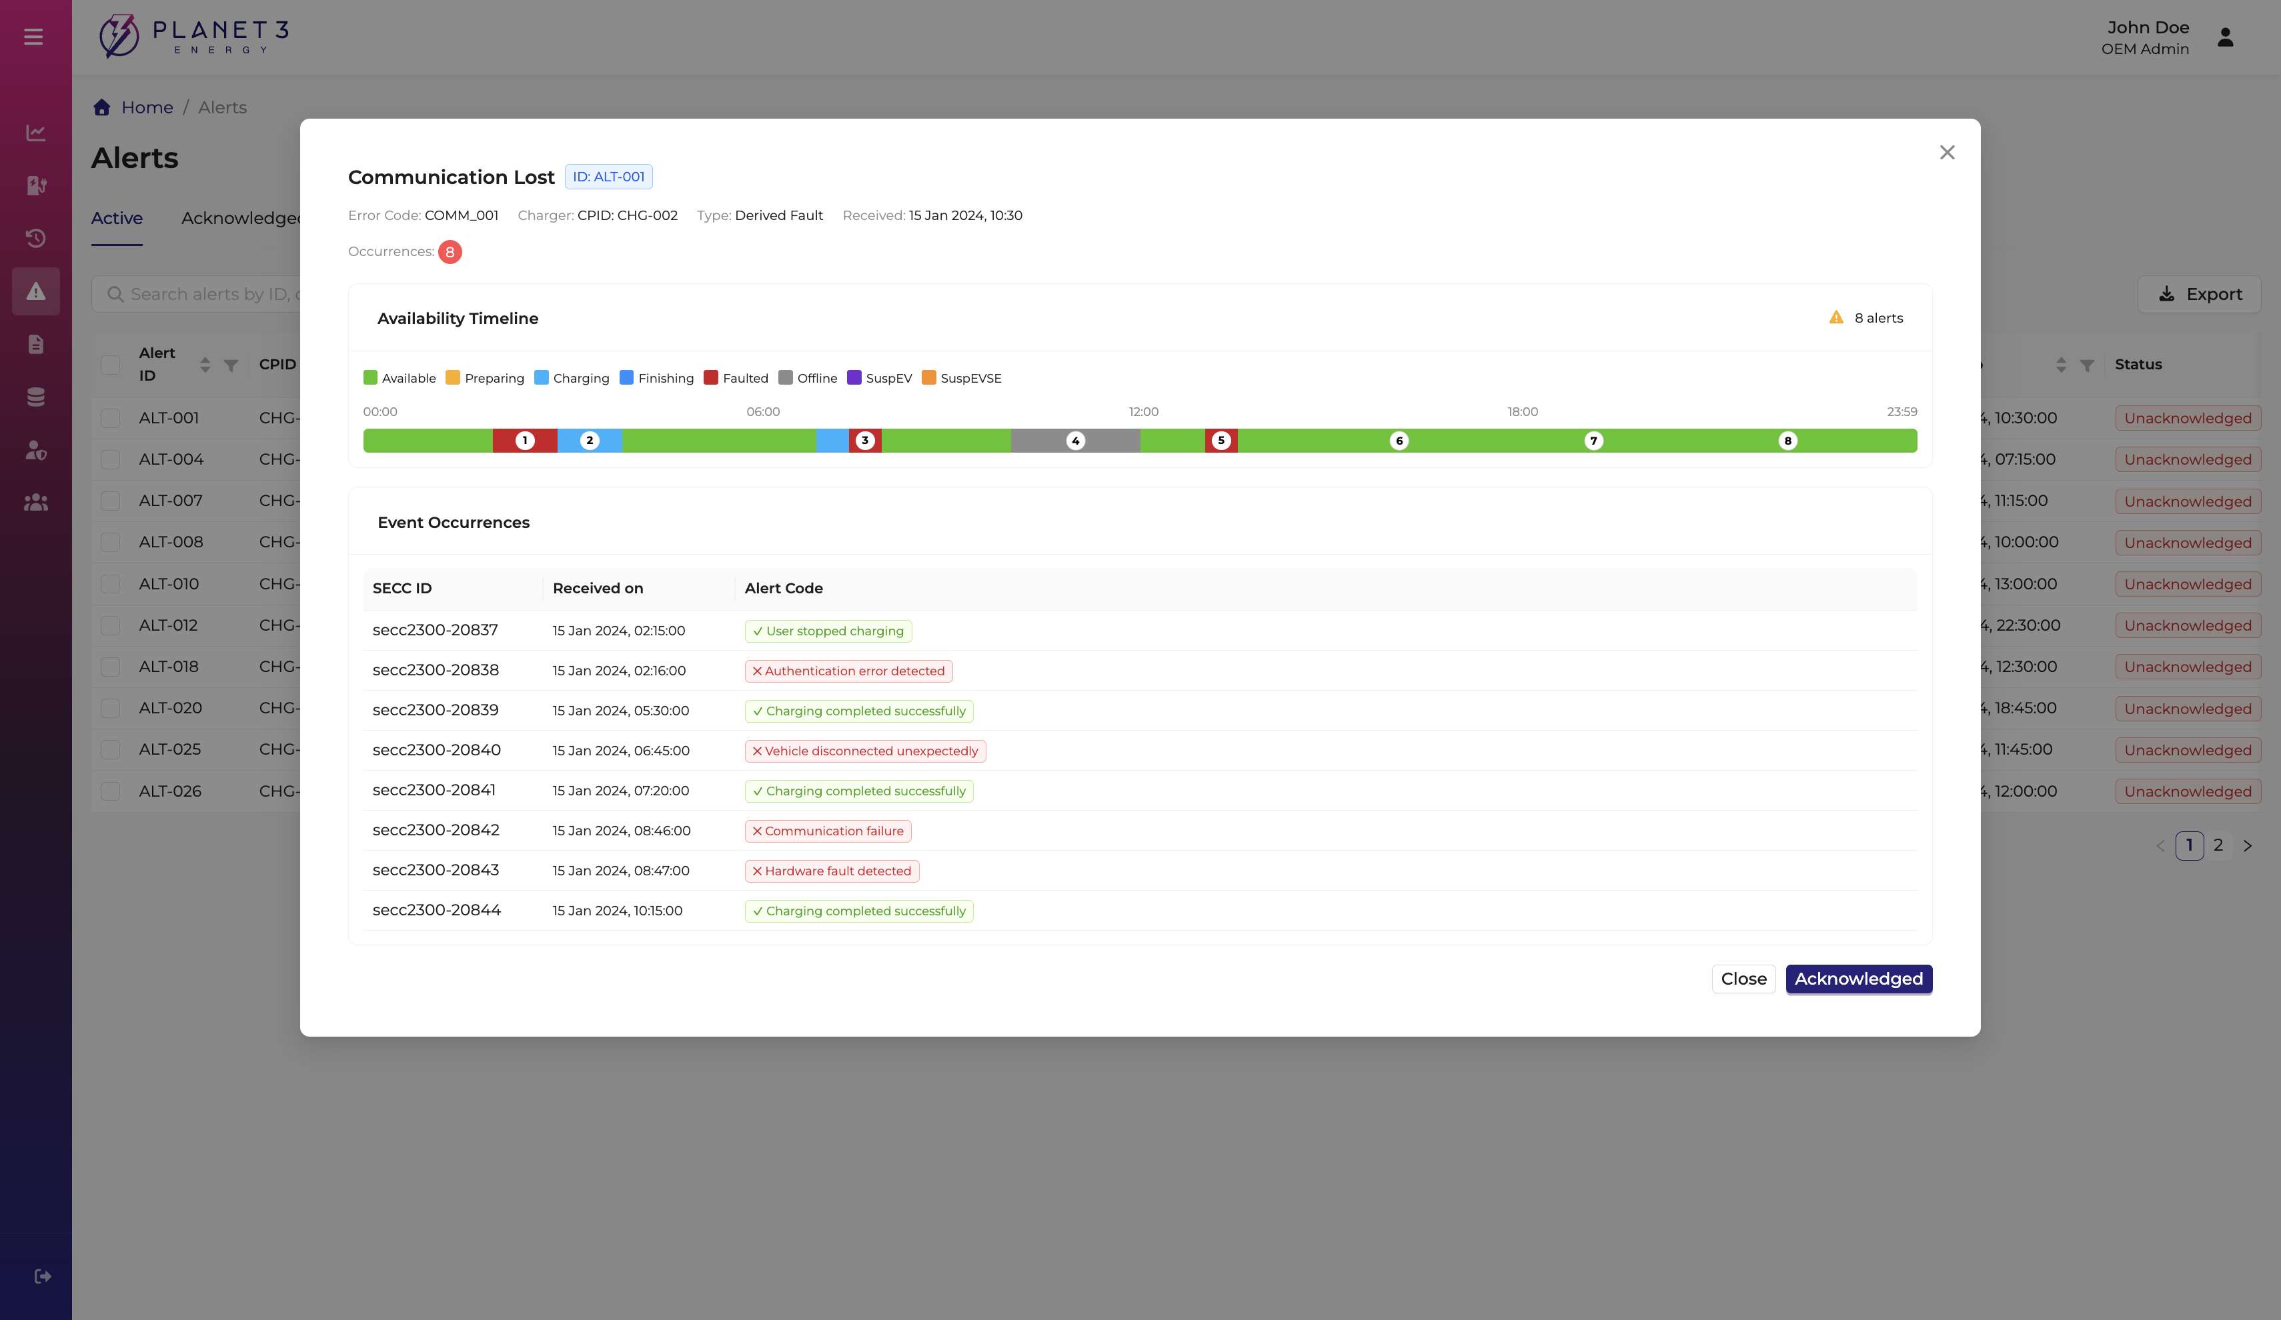Viewport: 2281px width, 1320px height.
Task: Click the Authentication error detected tag
Action: pyautogui.click(x=848, y=671)
